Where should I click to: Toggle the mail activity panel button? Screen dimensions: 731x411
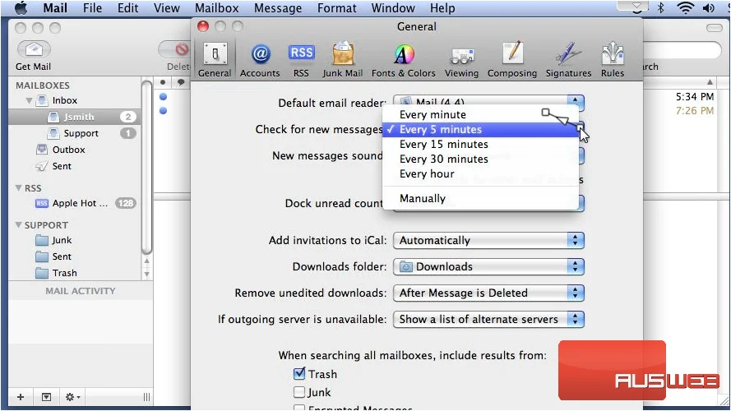[46, 397]
